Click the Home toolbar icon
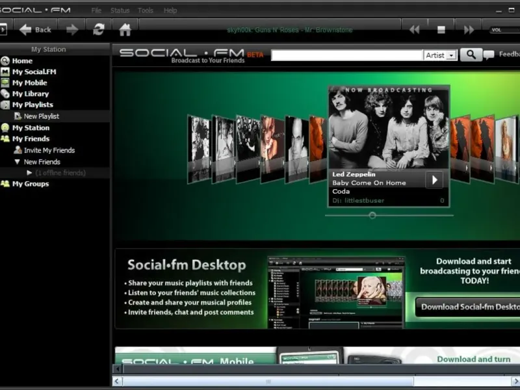The height and width of the screenshot is (390, 520). [125, 29]
